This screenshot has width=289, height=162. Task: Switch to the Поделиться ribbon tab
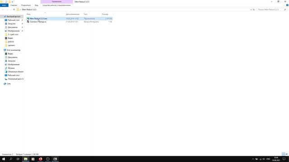click(x=26, y=5)
